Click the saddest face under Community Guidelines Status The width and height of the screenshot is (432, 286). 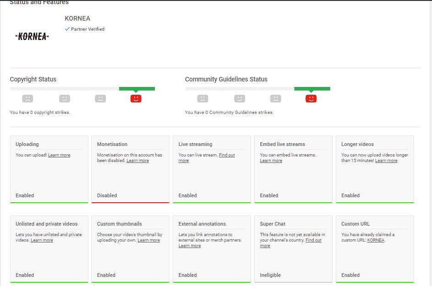click(x=202, y=98)
